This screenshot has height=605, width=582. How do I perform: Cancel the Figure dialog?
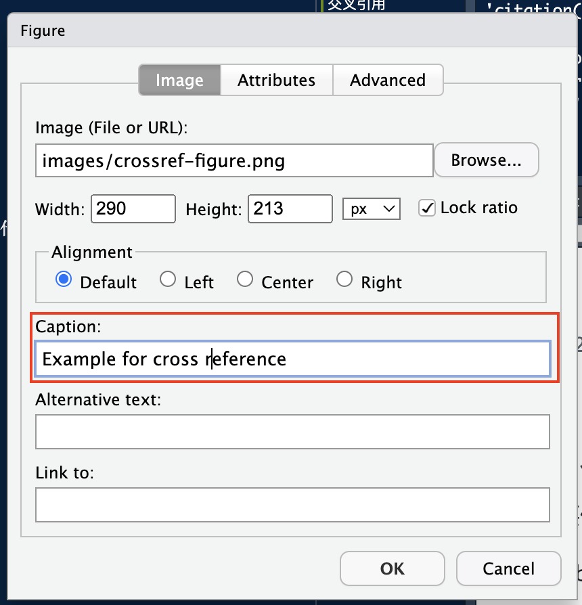click(x=509, y=568)
